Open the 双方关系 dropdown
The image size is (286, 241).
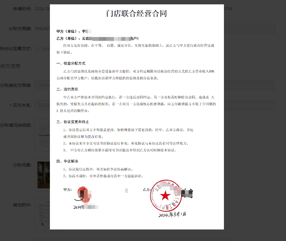42,105
